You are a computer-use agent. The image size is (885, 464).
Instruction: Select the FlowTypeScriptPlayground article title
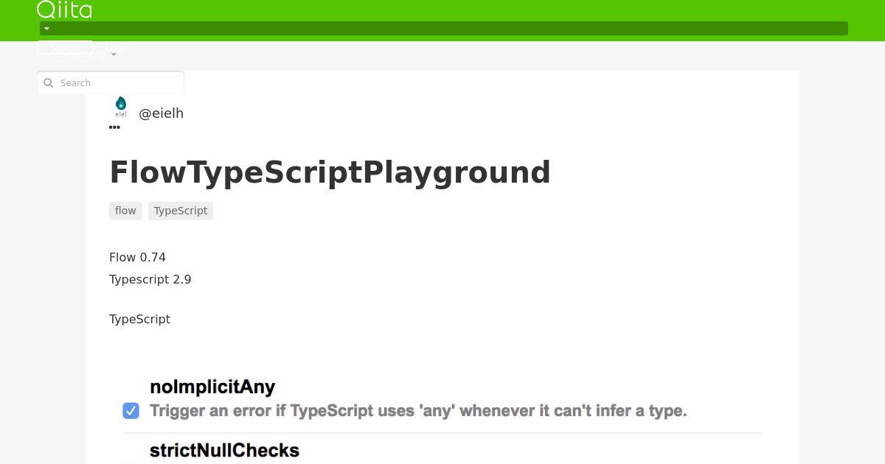(x=330, y=172)
